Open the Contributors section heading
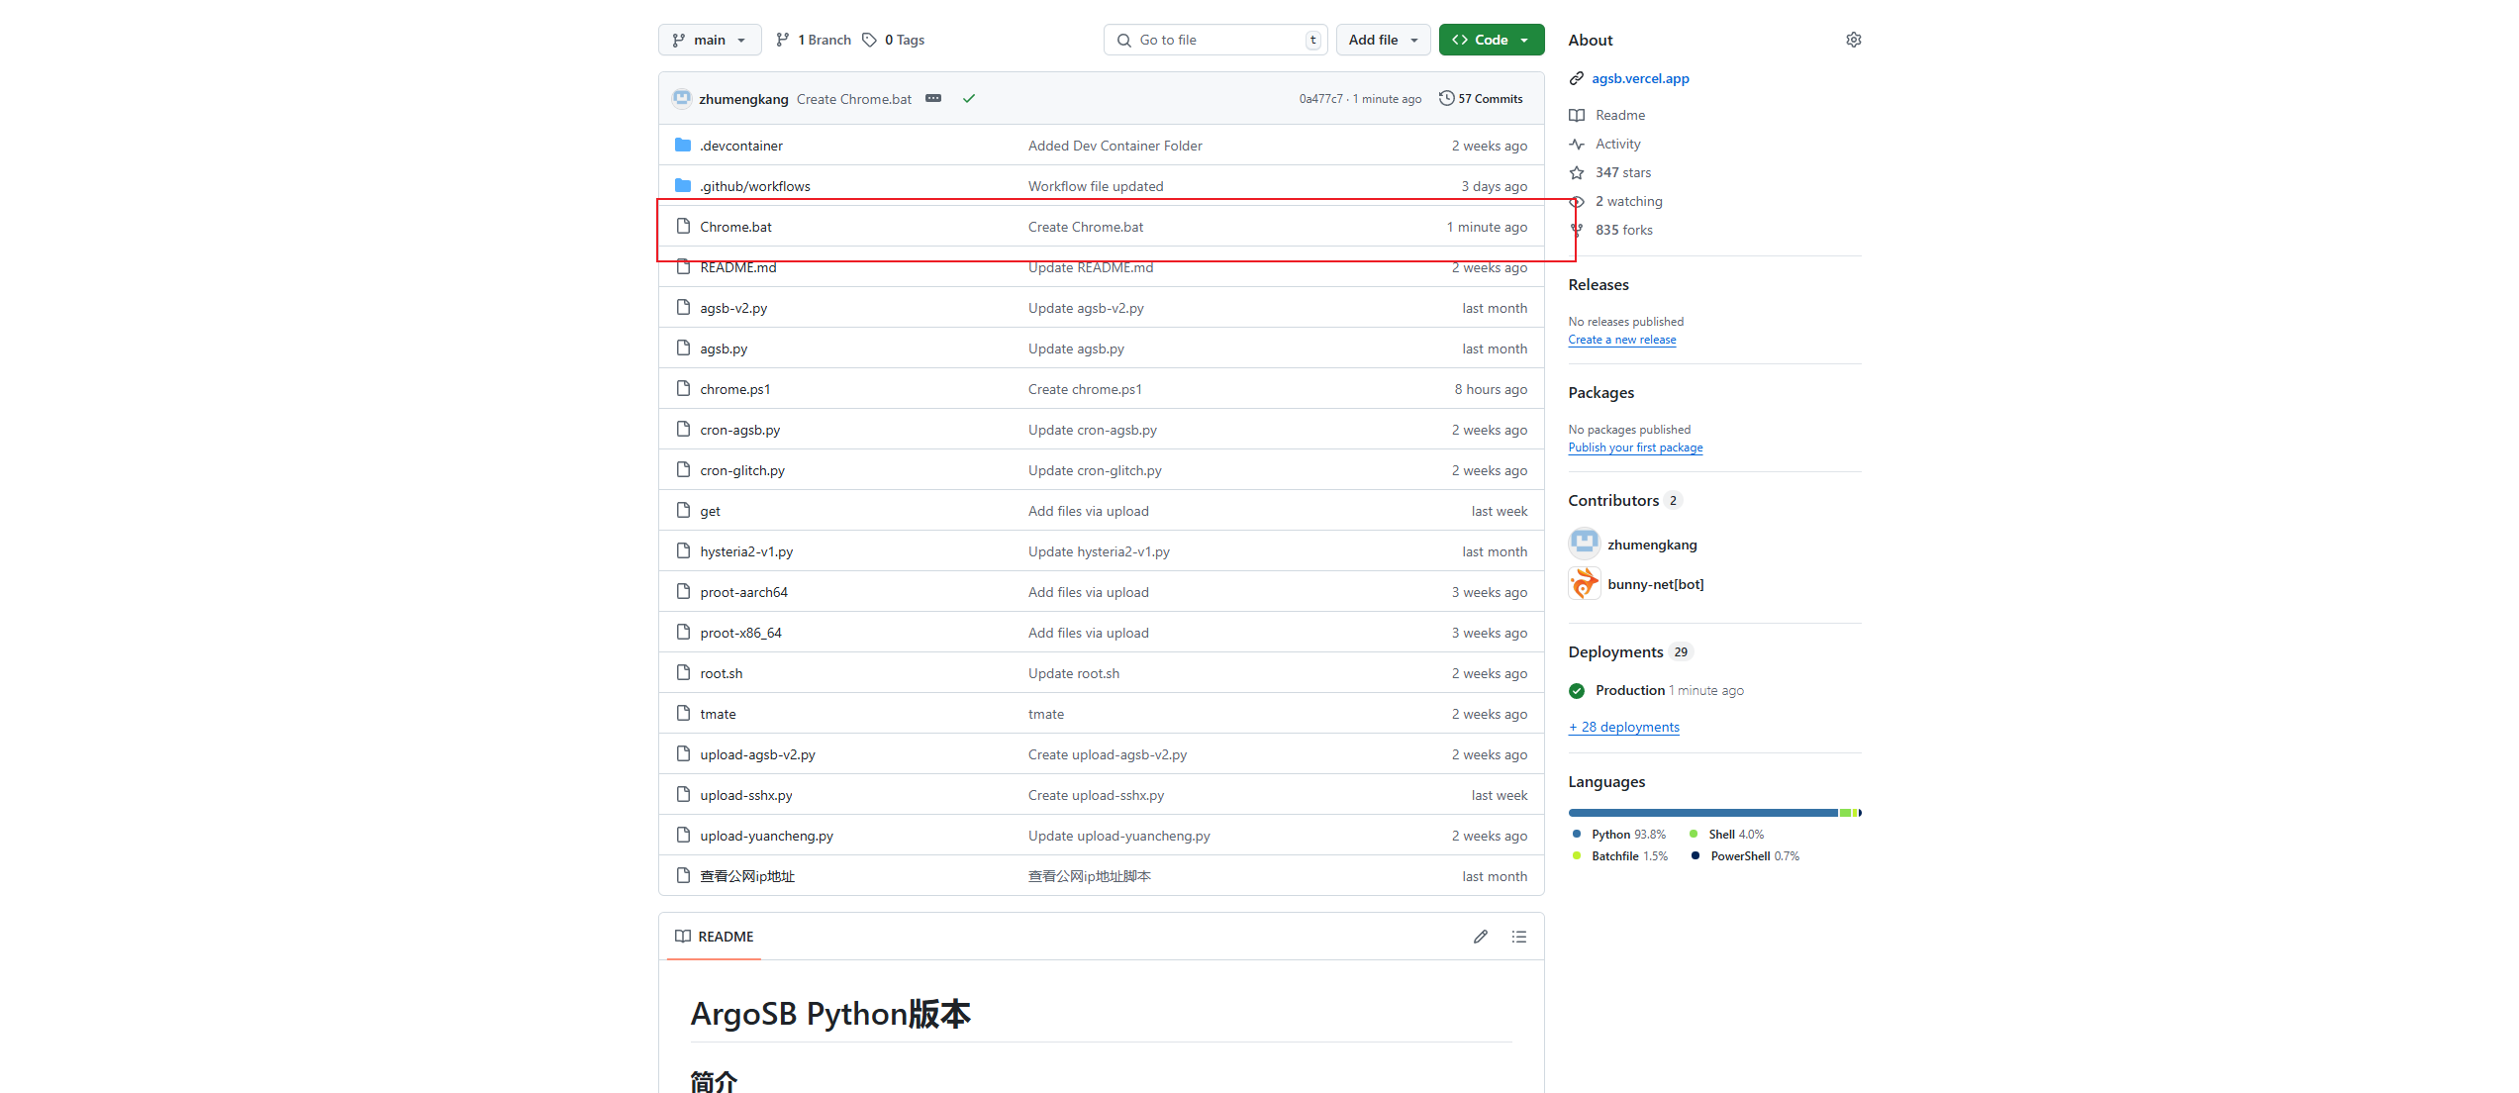This screenshot has height=1093, width=2519. 1613,500
